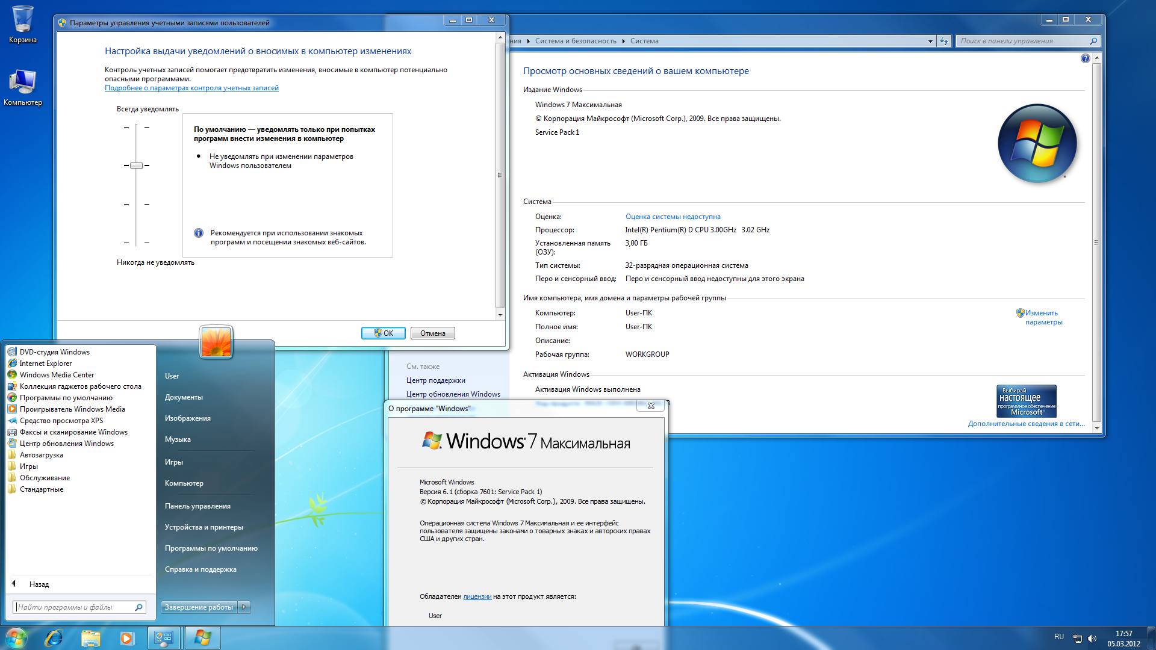Viewport: 1156px width, 650px height.
Task: Click the search magnifier in Control Panel search
Action: tap(1093, 41)
